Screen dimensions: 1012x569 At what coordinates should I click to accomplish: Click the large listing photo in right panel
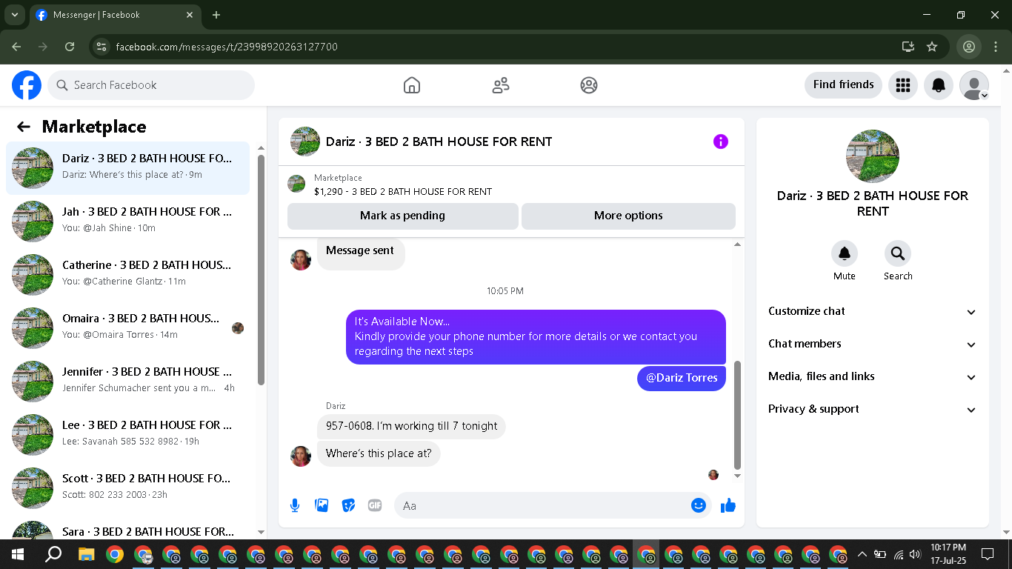[873, 156]
